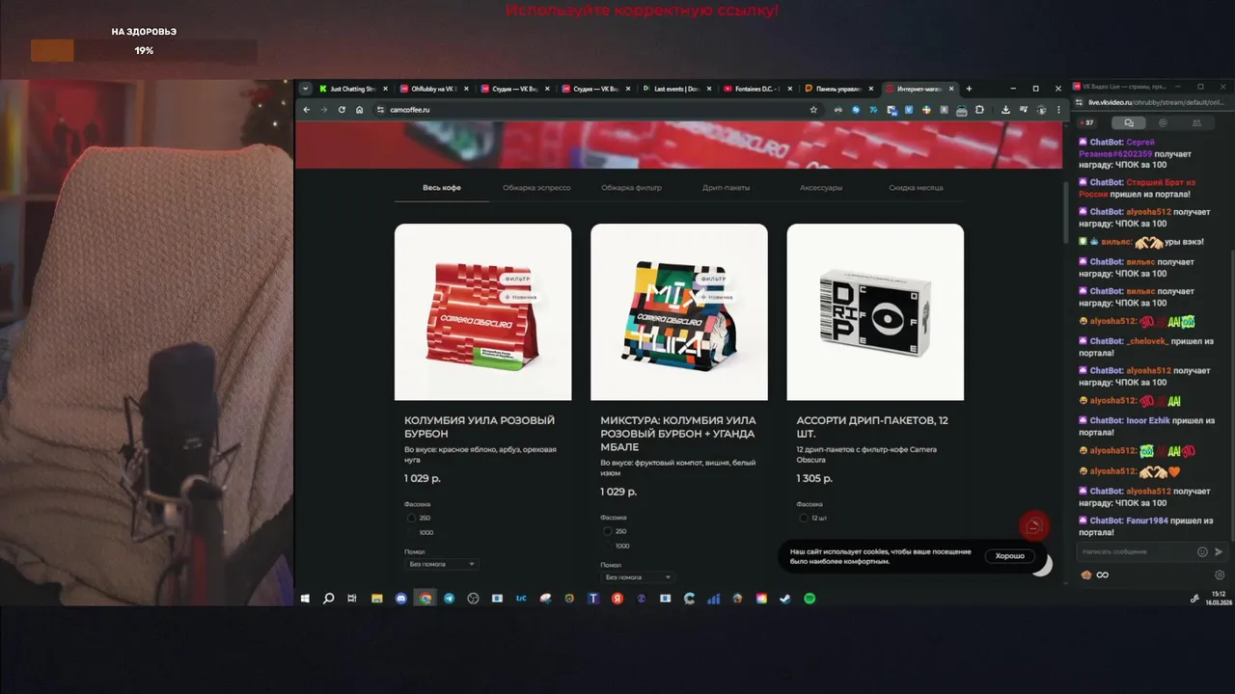Send chat message arrow icon

[1219, 551]
